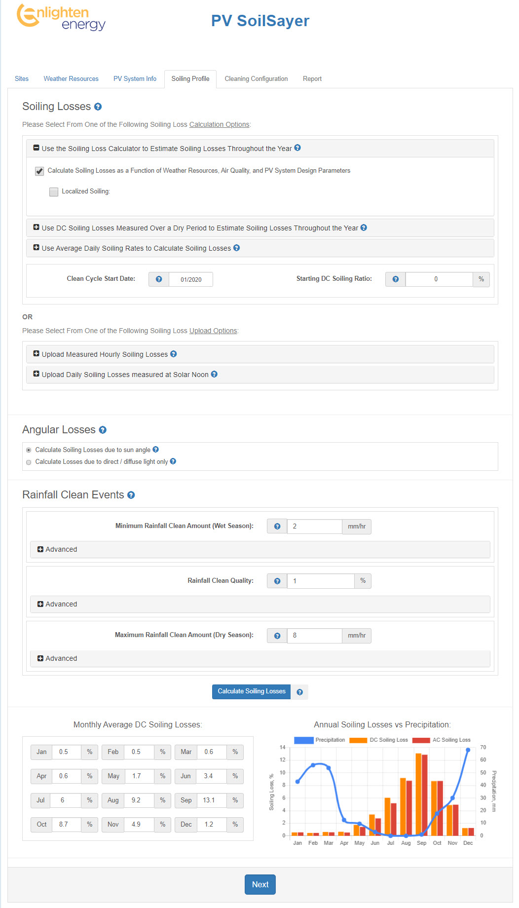Image resolution: width=519 pixels, height=908 pixels.
Task: Click the Clean Cycle Start Date field
Action: 191,279
